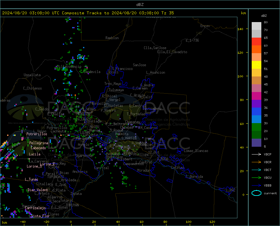Click the Ramblon label near top
Image resolution: width=280 pixels, height=226 pixels.
[x=112, y=38]
